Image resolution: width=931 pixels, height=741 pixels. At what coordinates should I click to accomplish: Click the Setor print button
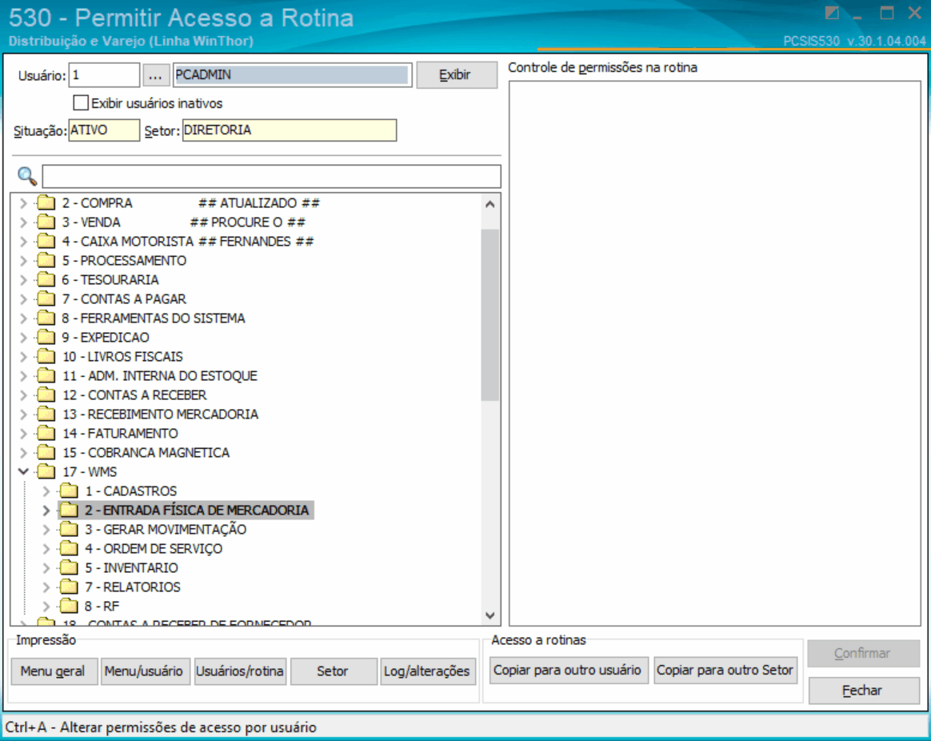[333, 671]
